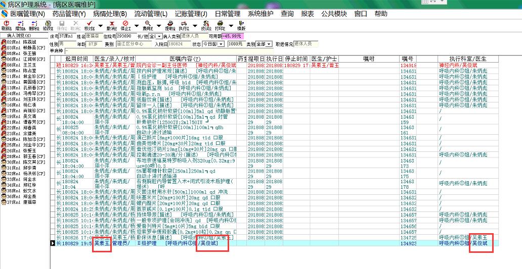Click the 1000元 amount field
The image size is (522, 269).
point(236,44)
